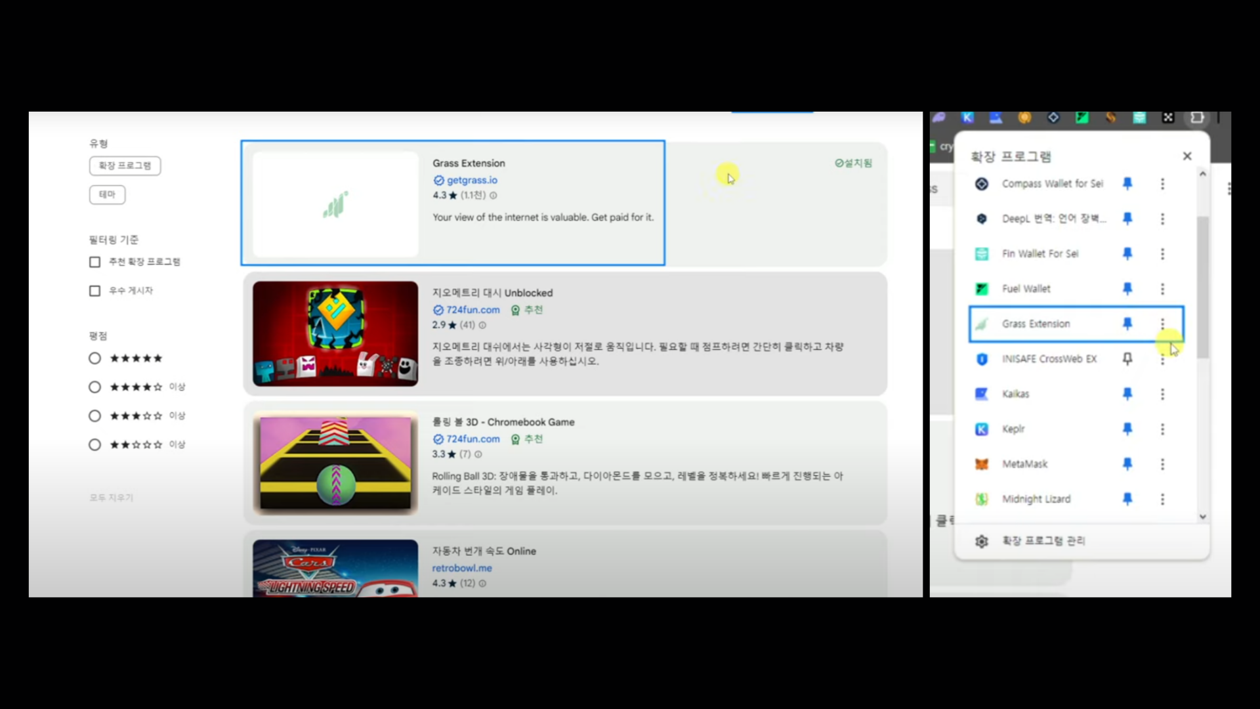Click the Compass Wallet icon in the browser toolbar

(x=1053, y=118)
